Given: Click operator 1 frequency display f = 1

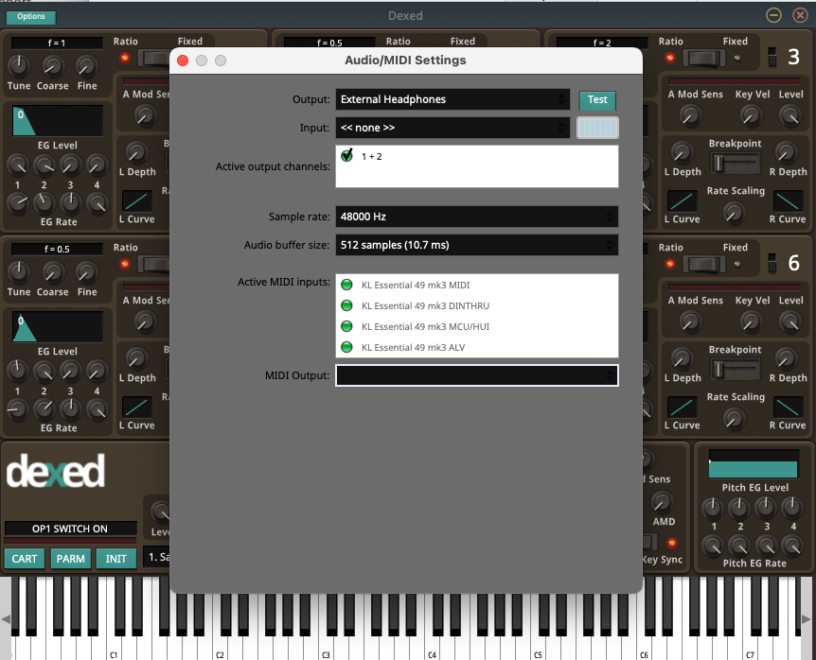Looking at the screenshot, I should tap(57, 43).
